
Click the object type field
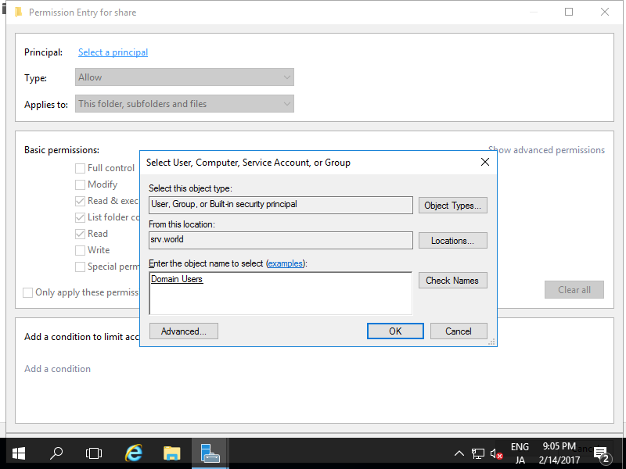point(281,205)
